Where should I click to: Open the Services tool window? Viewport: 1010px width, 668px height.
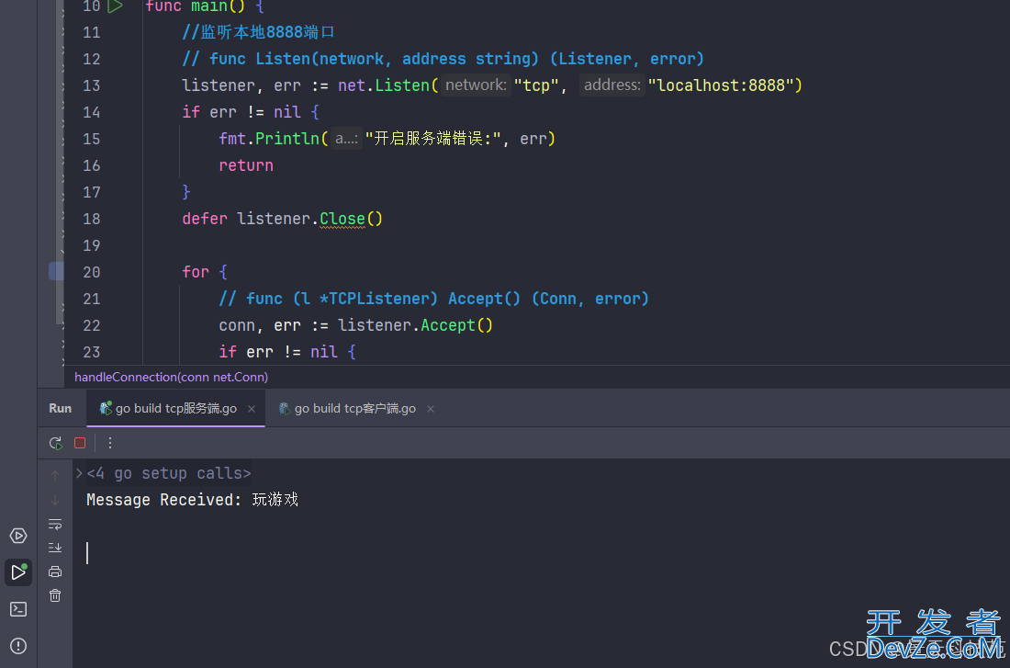[x=18, y=536]
